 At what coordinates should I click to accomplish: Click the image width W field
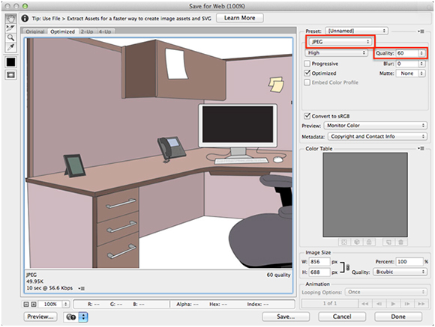pos(319,262)
